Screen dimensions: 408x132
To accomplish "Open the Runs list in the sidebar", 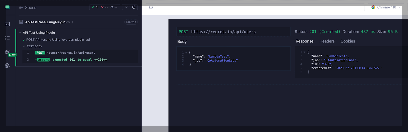I will tap(7, 38).
